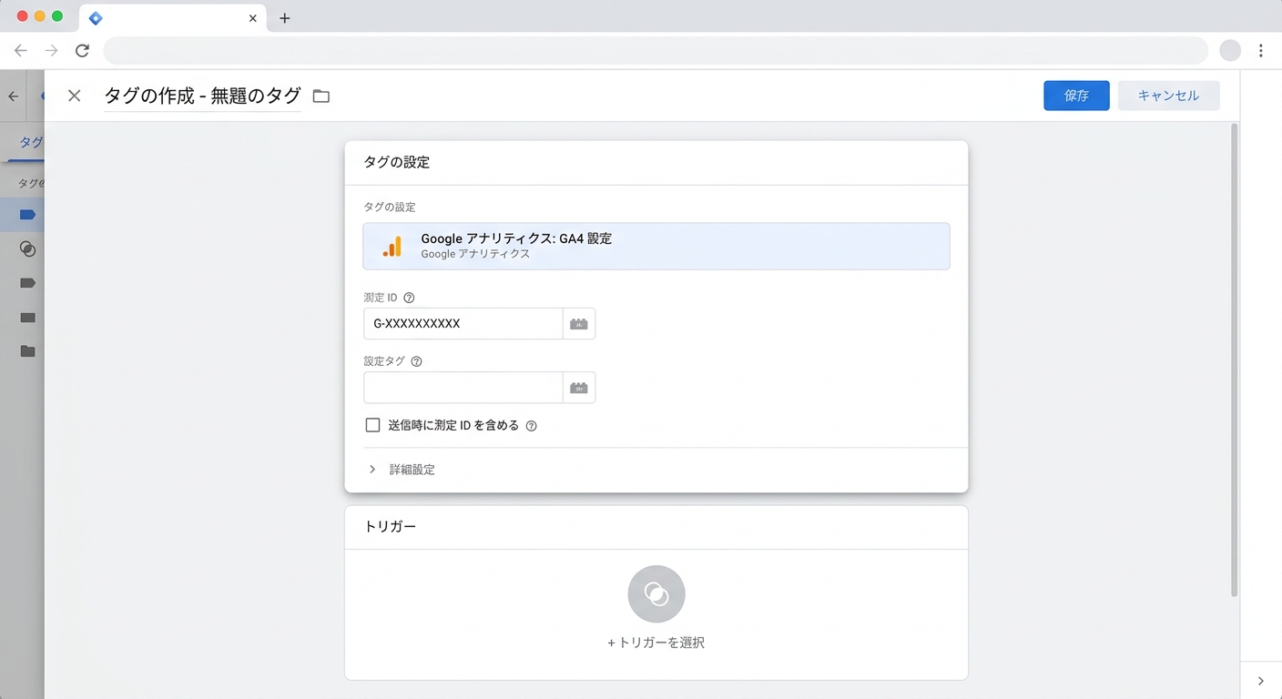Edit the tag name 無題のタグ

(256, 96)
